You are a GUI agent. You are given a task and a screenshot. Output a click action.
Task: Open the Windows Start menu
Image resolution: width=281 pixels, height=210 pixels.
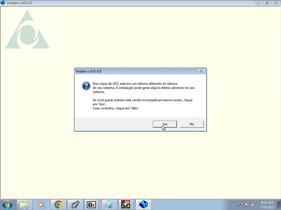pos(7,205)
